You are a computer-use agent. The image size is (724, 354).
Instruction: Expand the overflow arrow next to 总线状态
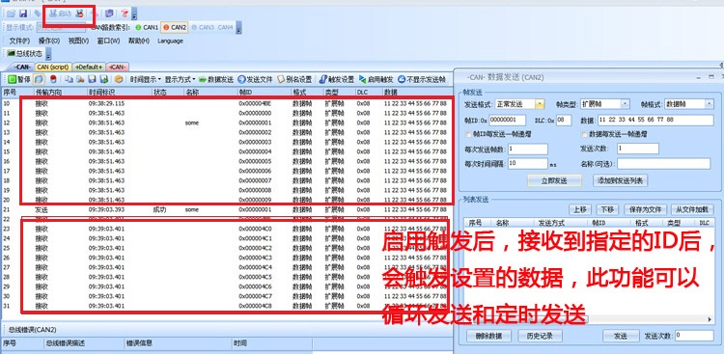(48, 55)
